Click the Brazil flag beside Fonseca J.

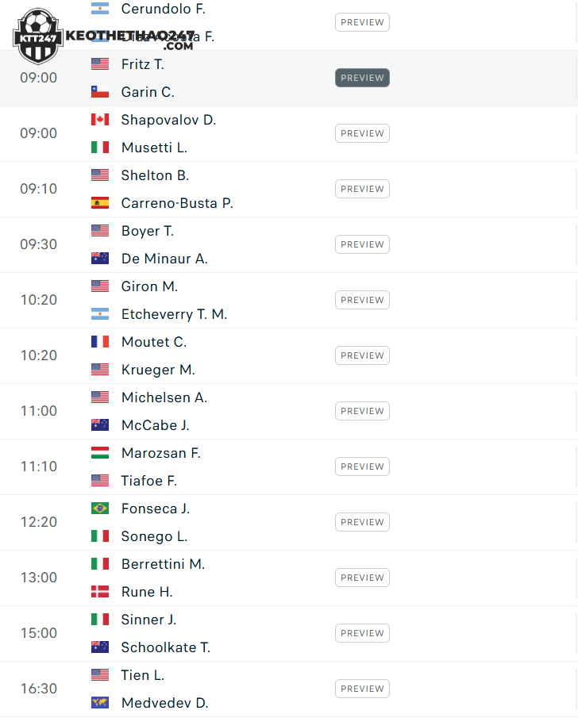click(x=100, y=509)
